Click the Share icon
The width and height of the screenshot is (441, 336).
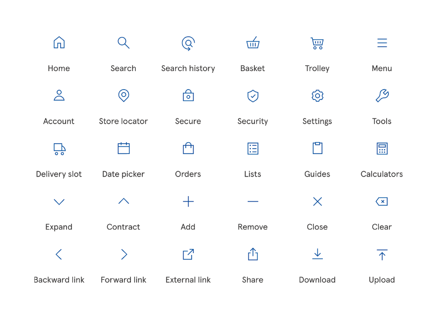click(253, 254)
